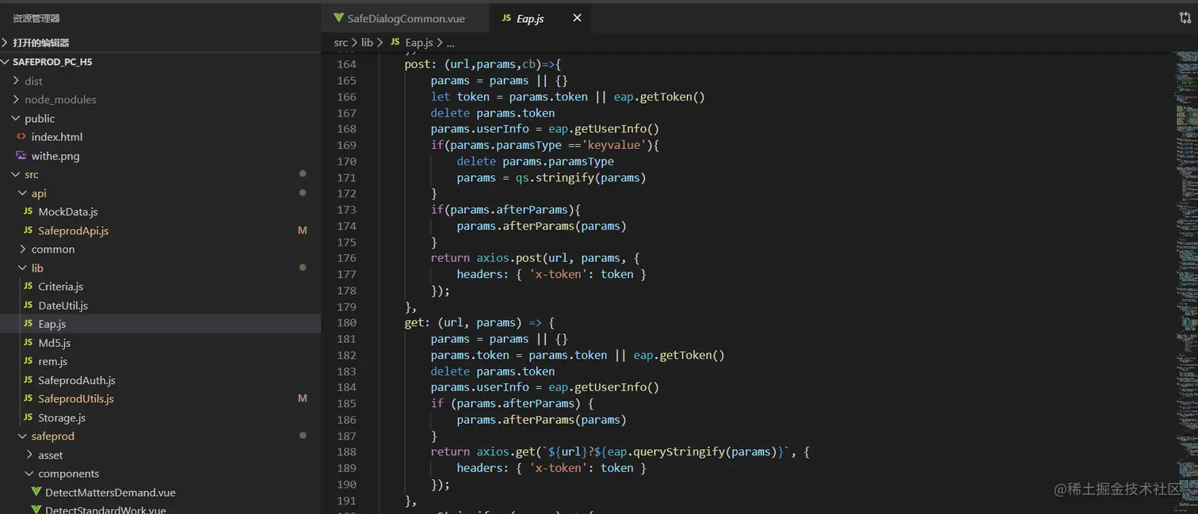Image resolution: width=1198 pixels, height=514 pixels.
Task: Collapse the public folder
Action: click(160, 118)
